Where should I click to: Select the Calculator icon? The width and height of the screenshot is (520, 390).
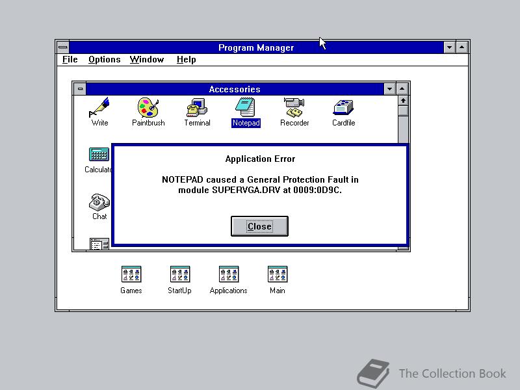(99, 155)
